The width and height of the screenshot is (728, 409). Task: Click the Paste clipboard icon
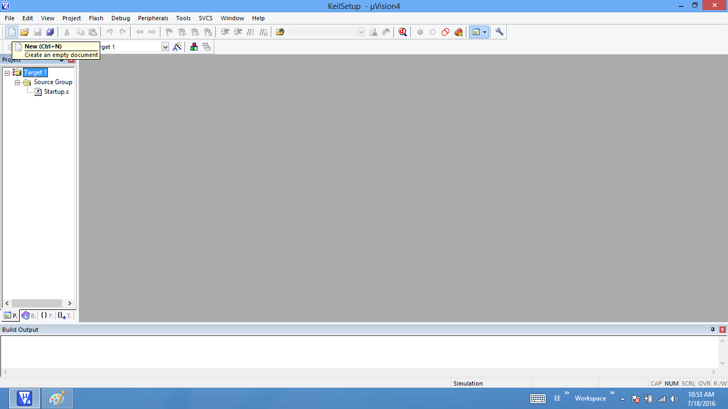click(x=93, y=32)
